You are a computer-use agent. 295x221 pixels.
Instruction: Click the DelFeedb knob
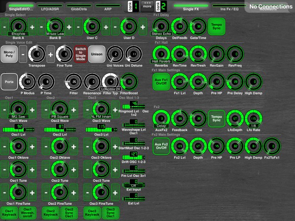(179, 27)
